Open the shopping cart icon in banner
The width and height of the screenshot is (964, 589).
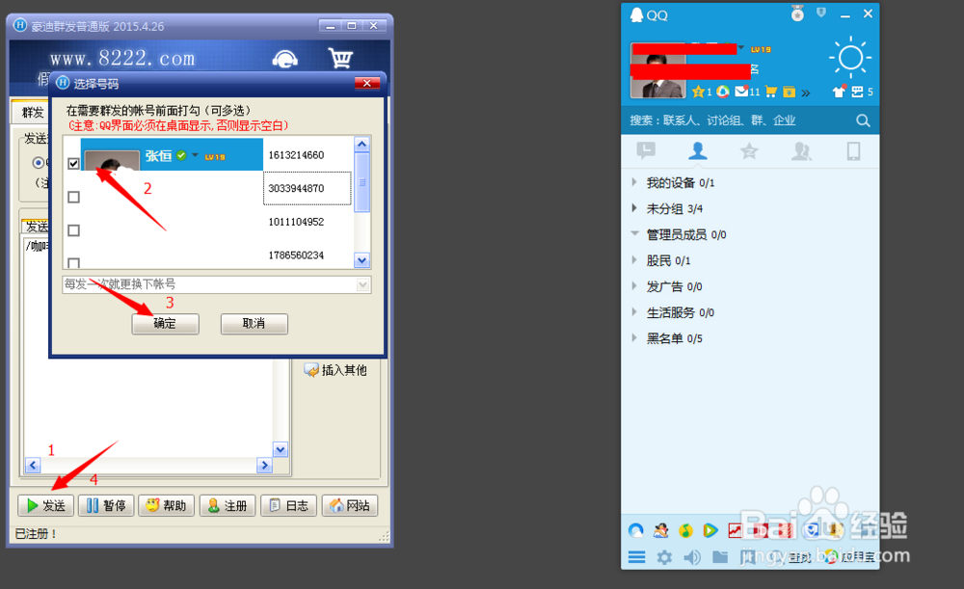click(x=340, y=59)
